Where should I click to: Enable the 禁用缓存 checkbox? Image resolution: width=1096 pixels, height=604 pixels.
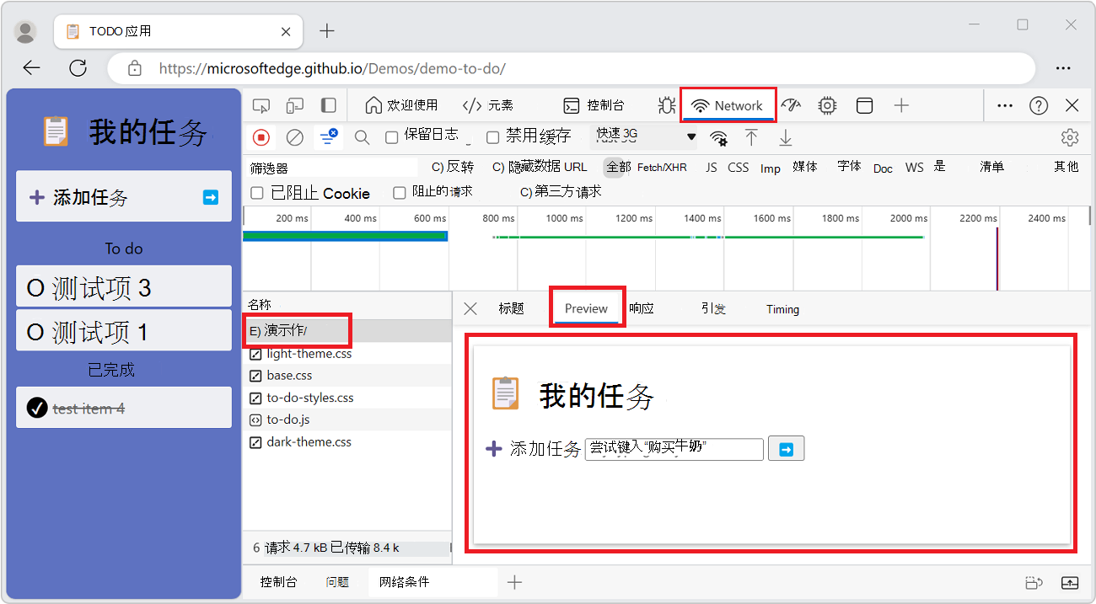click(493, 136)
